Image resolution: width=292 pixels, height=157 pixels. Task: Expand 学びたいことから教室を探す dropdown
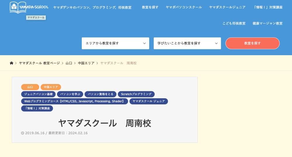(187, 43)
